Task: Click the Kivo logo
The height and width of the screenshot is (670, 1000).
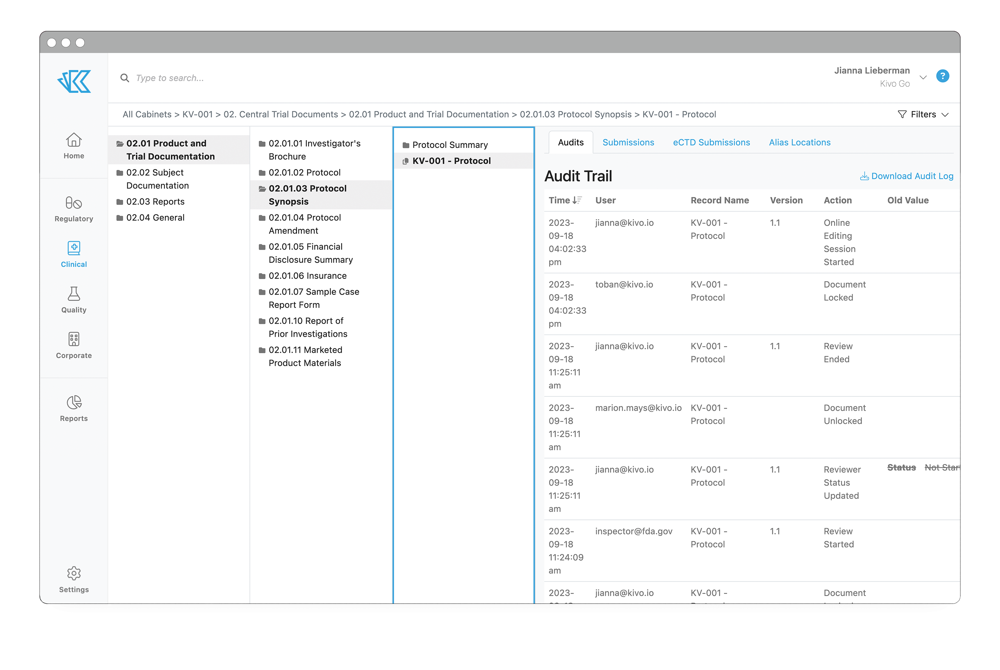Action: (x=74, y=81)
